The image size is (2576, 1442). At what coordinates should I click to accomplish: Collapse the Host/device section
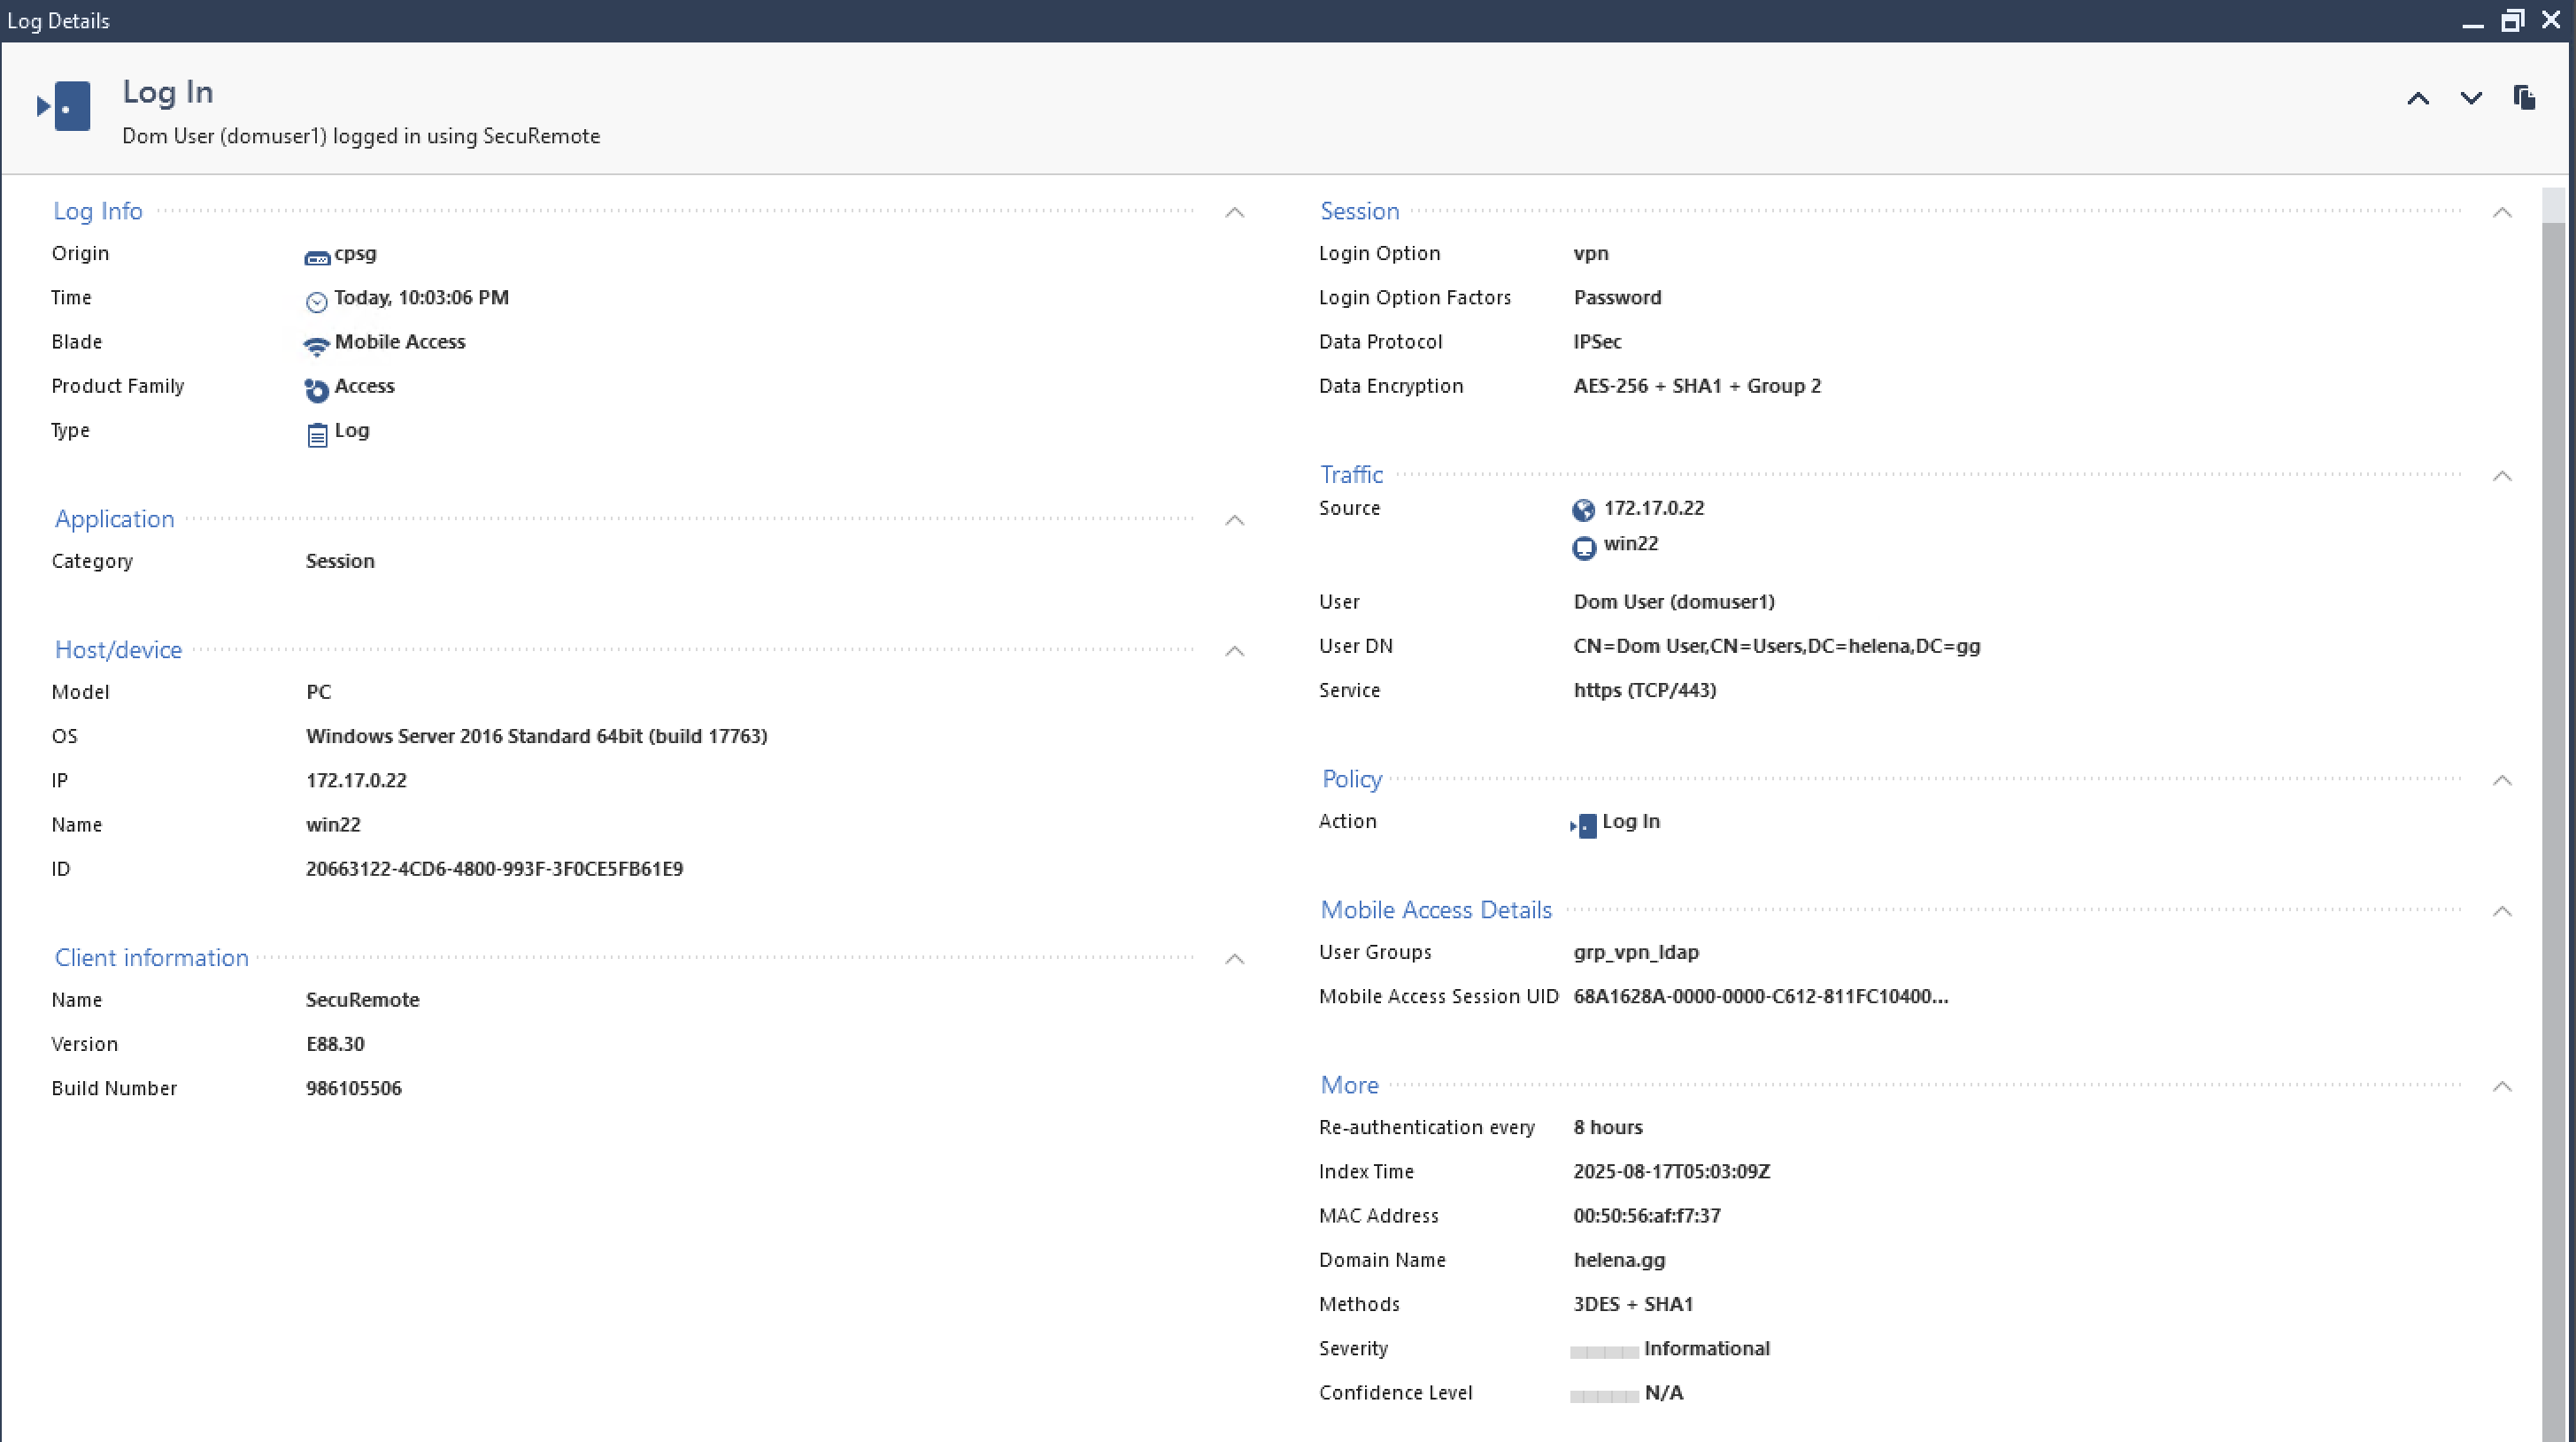pos(1235,650)
